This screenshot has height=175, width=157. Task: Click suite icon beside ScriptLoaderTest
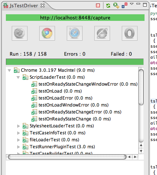point(25,77)
